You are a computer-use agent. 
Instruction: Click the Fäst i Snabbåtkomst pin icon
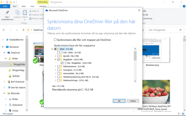coord(7,13)
